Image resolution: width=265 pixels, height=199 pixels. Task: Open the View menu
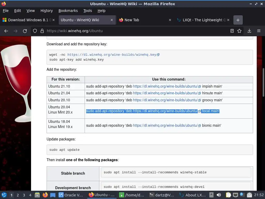(31, 11)
